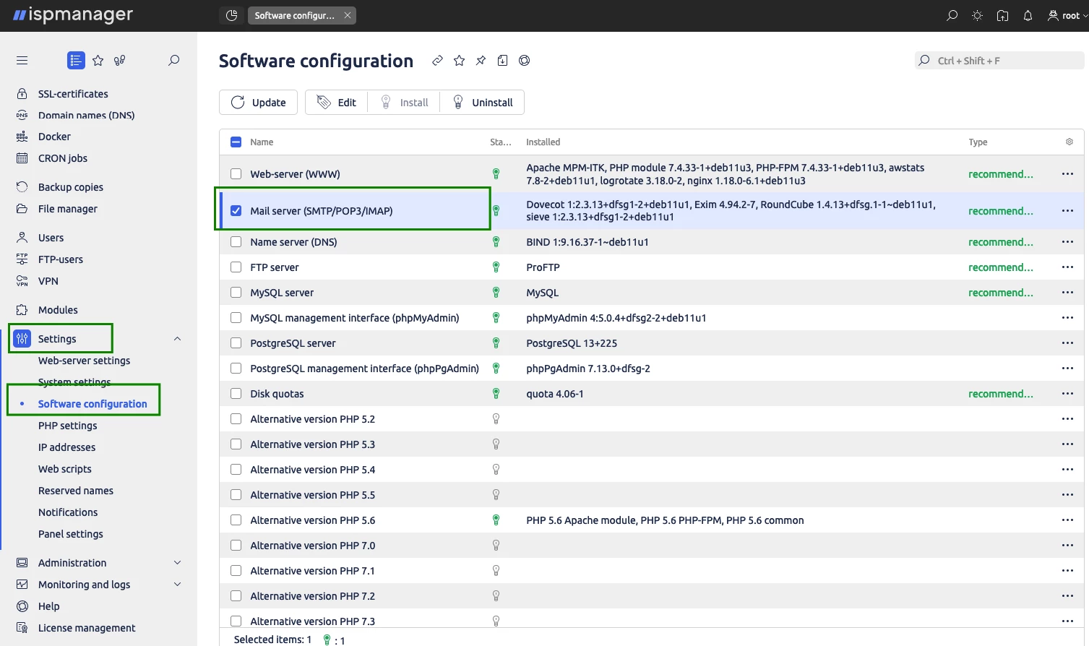Viewport: 1089px width, 646px height.
Task: Open Backup copies in sidebar
Action: tap(71, 187)
